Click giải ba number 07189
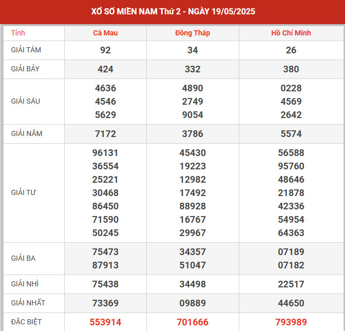This screenshot has height=331, width=345. (291, 252)
